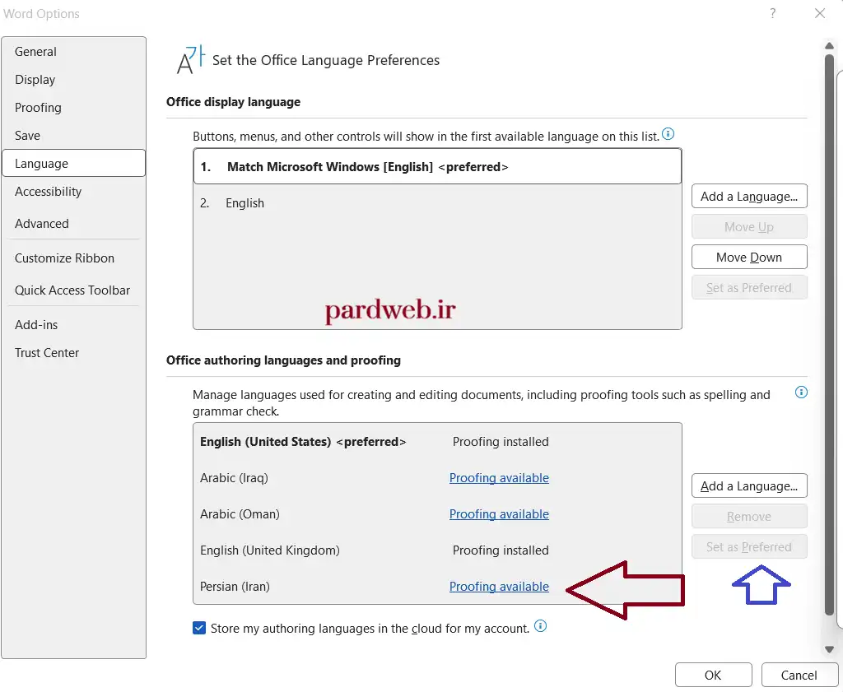
Task: Click the vertical scrollbar thumb
Action: (829, 334)
